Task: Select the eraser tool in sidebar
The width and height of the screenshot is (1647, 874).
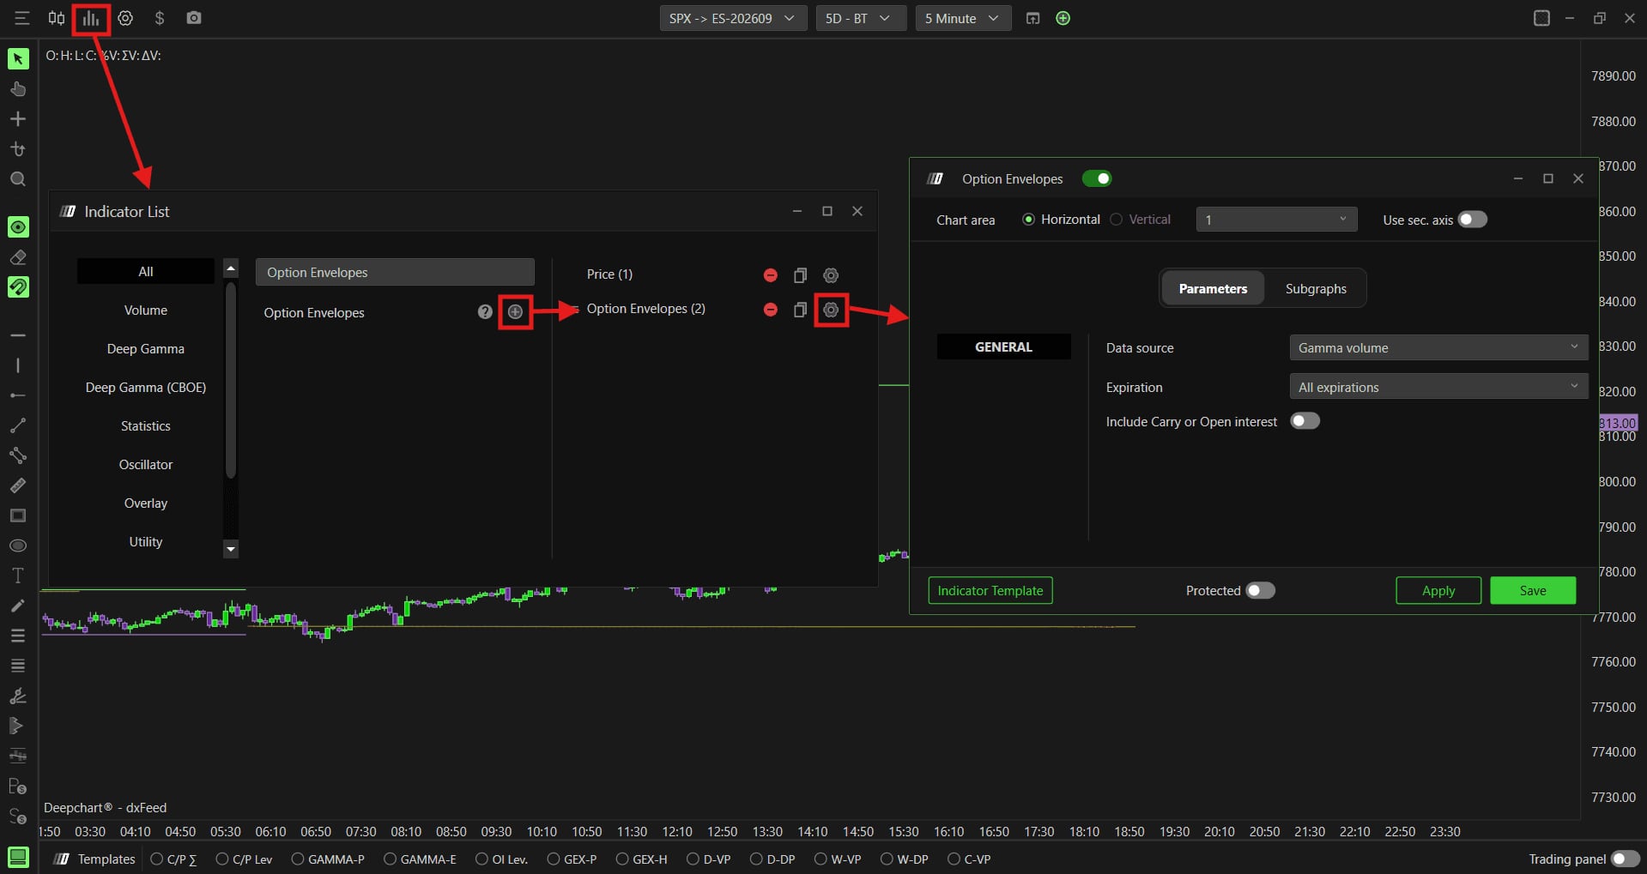Action: point(18,256)
